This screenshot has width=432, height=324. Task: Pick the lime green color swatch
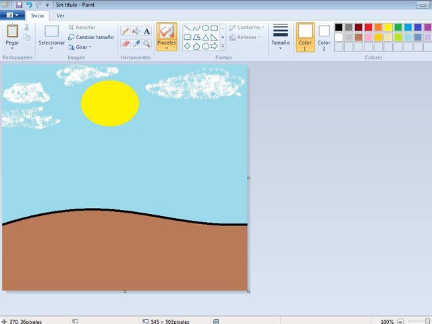point(398,37)
